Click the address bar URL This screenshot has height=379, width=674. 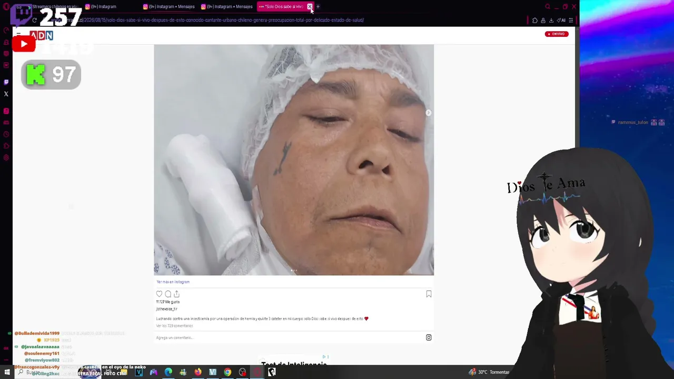(208, 21)
